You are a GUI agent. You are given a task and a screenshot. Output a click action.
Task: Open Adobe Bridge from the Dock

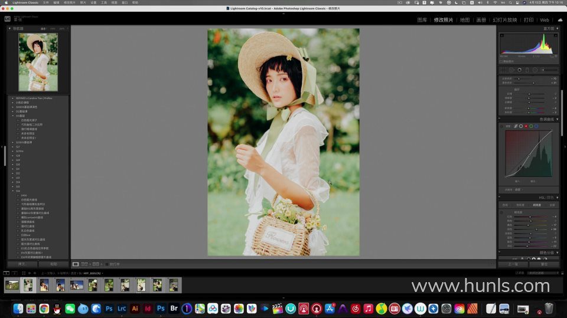[174, 309]
